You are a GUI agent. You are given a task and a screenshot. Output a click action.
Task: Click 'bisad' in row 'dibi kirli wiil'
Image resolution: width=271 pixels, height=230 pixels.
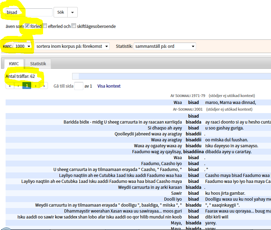193,217
